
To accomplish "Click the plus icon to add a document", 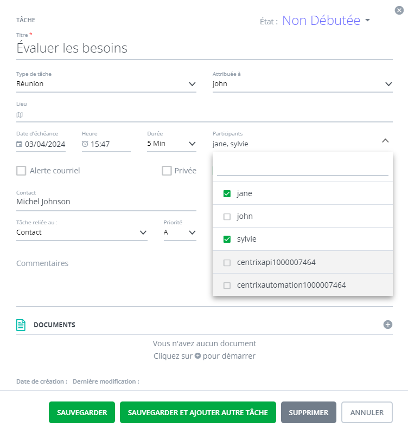I will pyautogui.click(x=388, y=324).
